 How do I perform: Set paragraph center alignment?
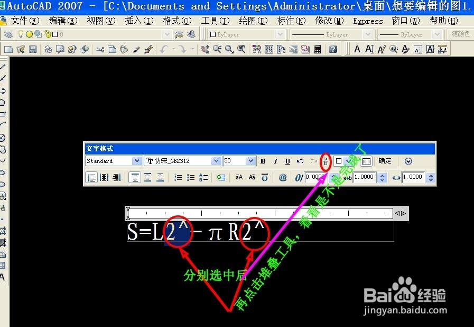coord(104,177)
